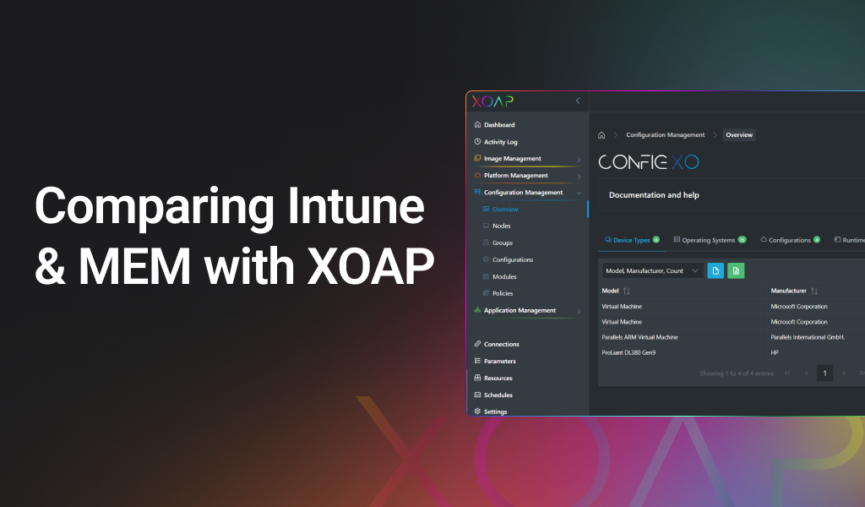The image size is (865, 507).
Task: Click the XOAP logo in sidebar header
Action: click(492, 101)
